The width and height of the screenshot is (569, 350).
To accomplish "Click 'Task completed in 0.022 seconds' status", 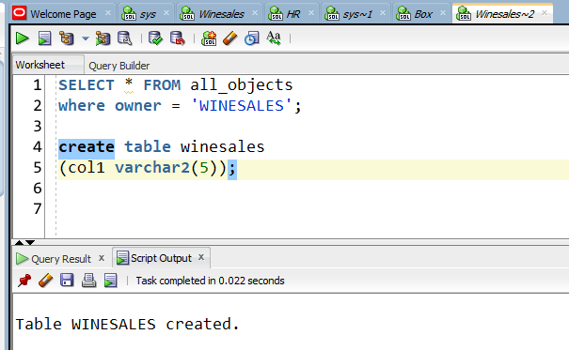I will 210,281.
